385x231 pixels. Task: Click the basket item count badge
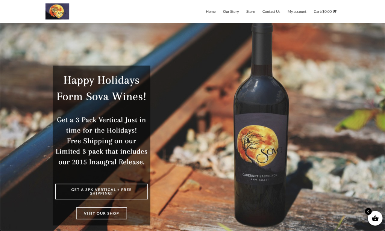click(x=368, y=211)
